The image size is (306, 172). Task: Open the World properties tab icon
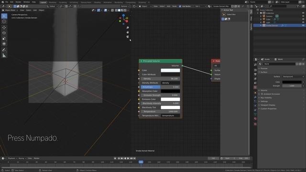(x=255, y=87)
